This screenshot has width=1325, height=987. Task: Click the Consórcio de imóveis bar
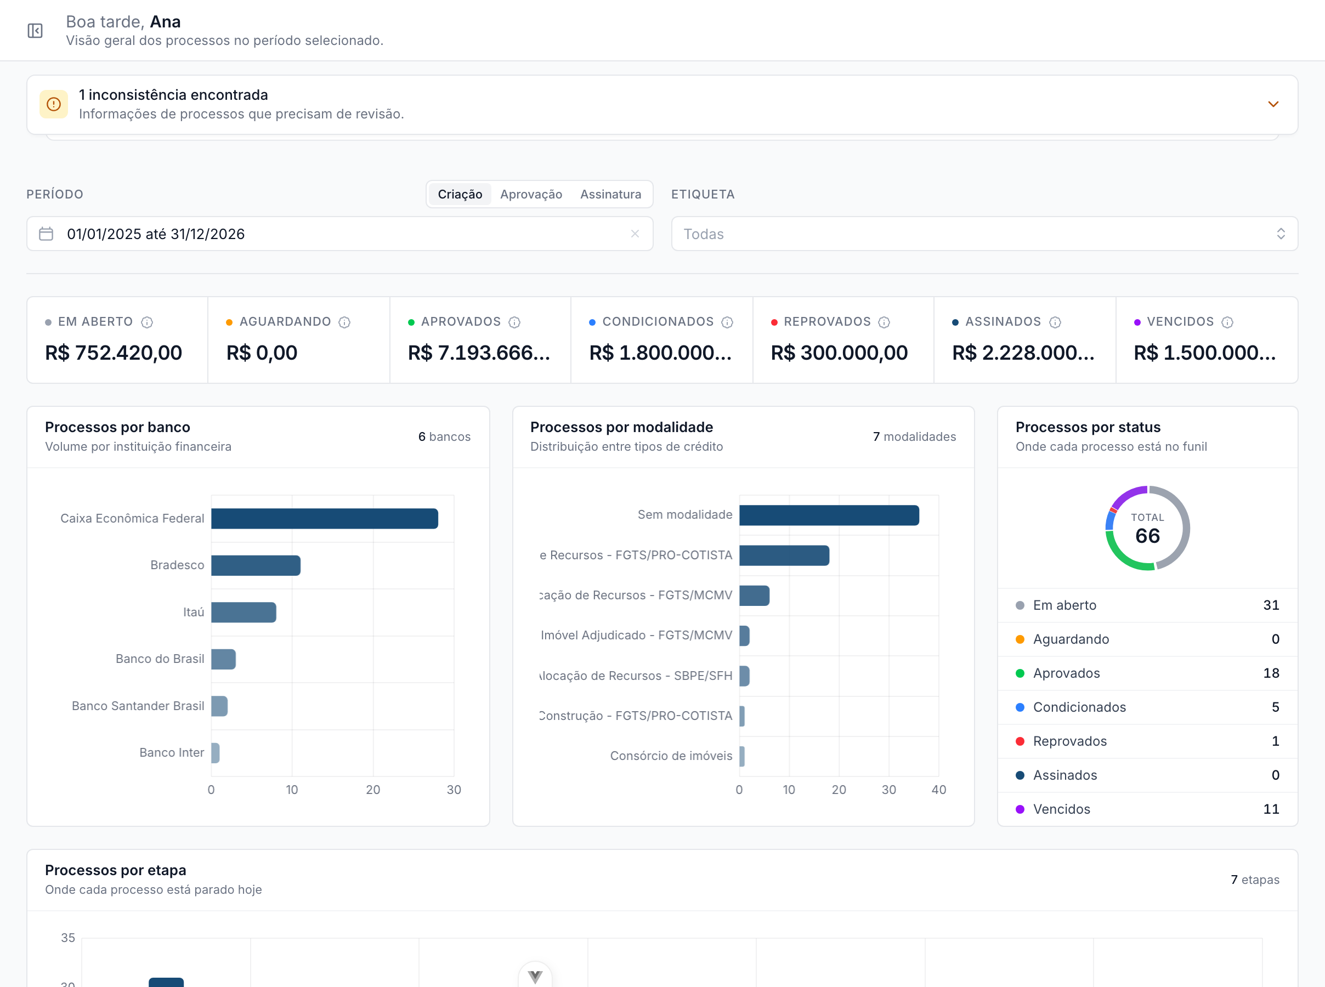pyautogui.click(x=742, y=756)
